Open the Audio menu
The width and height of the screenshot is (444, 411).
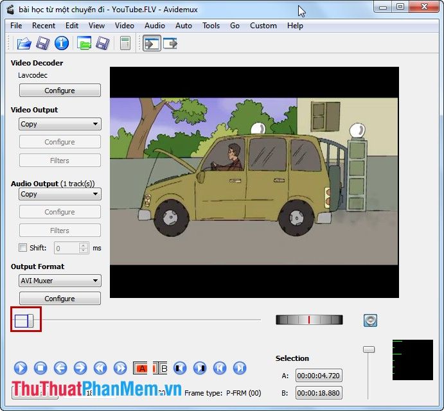(155, 26)
